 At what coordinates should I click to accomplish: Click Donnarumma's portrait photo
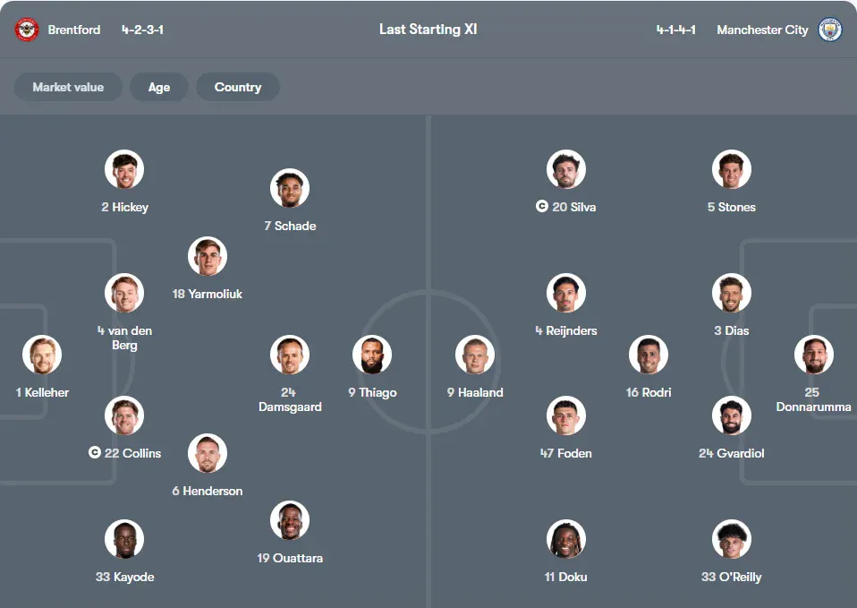813,353
